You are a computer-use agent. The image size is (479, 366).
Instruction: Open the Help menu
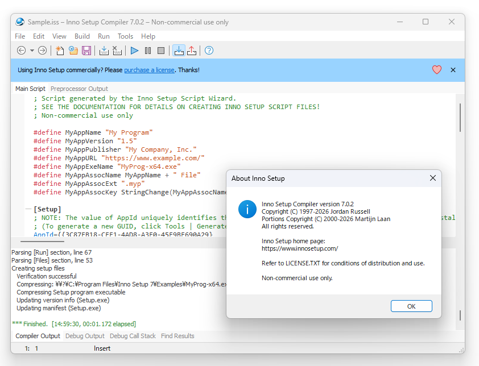pos(148,36)
